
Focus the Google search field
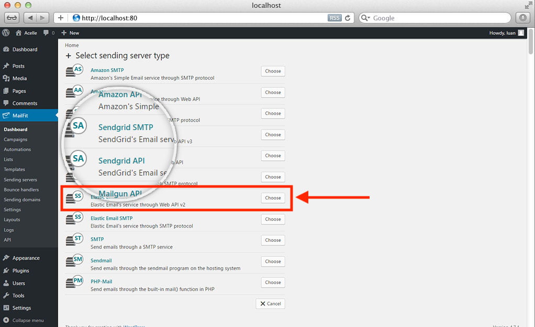click(x=435, y=18)
